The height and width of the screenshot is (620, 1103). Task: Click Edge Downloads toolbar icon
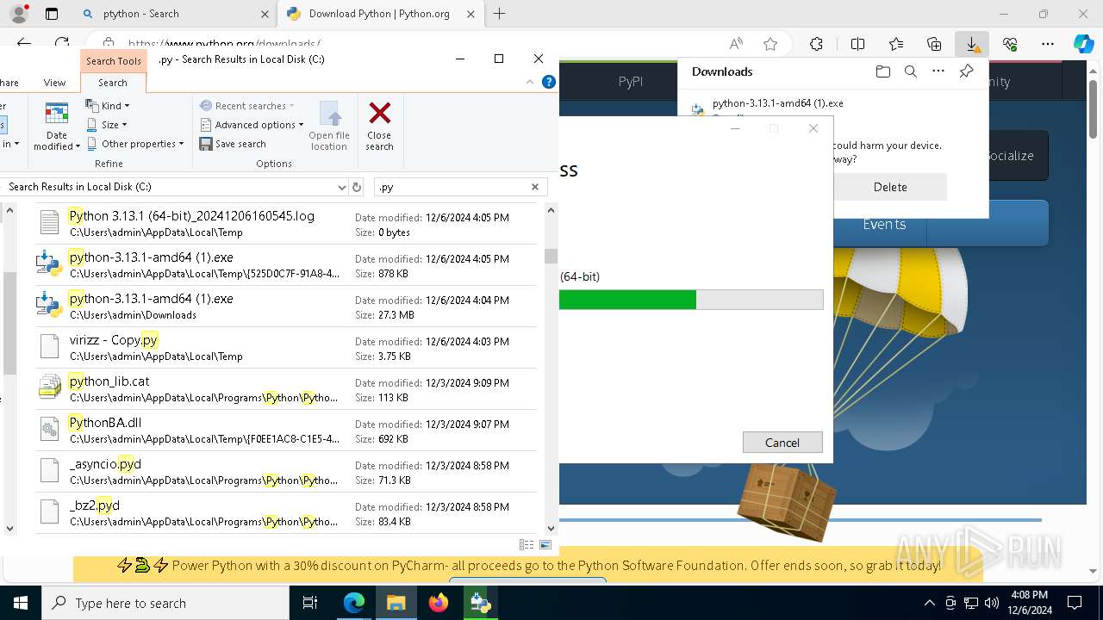pos(971,44)
